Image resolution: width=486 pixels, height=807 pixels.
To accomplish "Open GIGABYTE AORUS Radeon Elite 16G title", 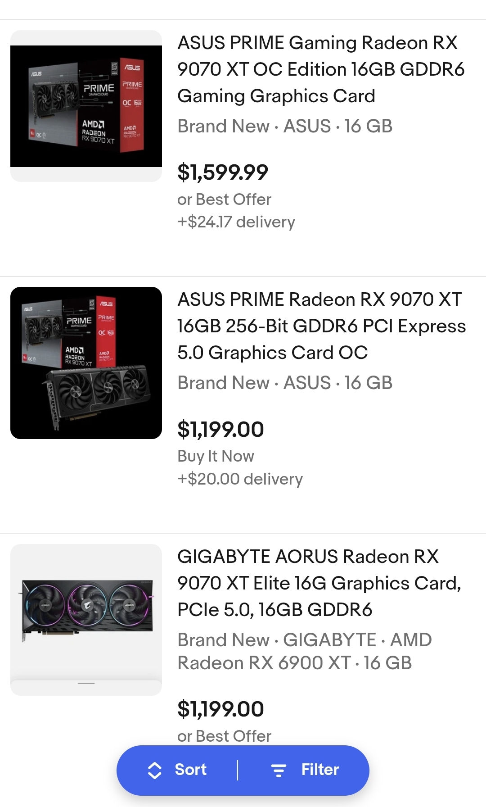I will click(319, 583).
